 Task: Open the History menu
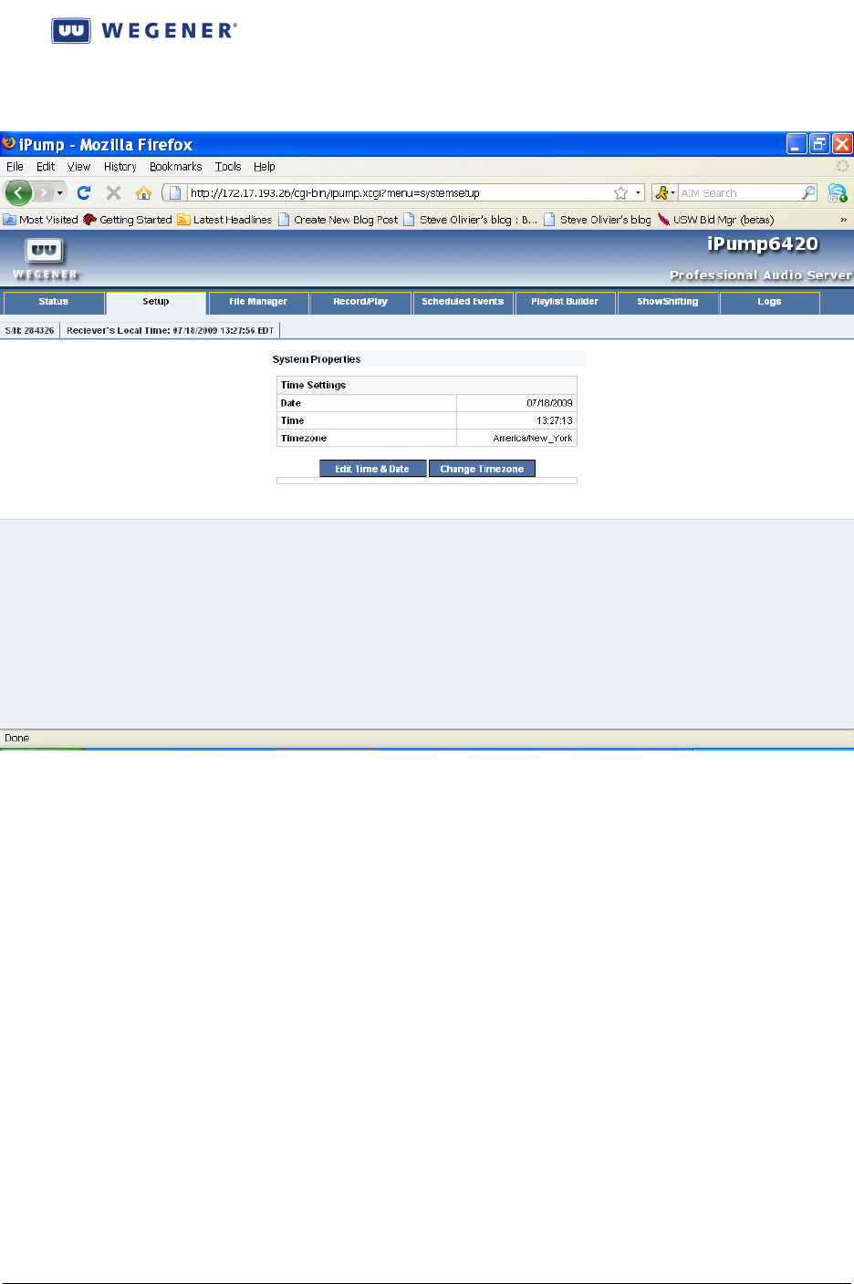(x=120, y=167)
